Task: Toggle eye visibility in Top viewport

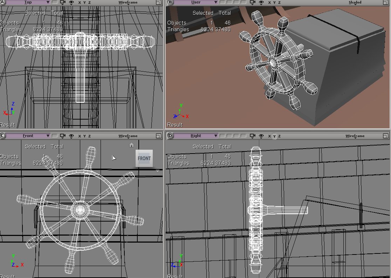Action: tap(71, 2)
